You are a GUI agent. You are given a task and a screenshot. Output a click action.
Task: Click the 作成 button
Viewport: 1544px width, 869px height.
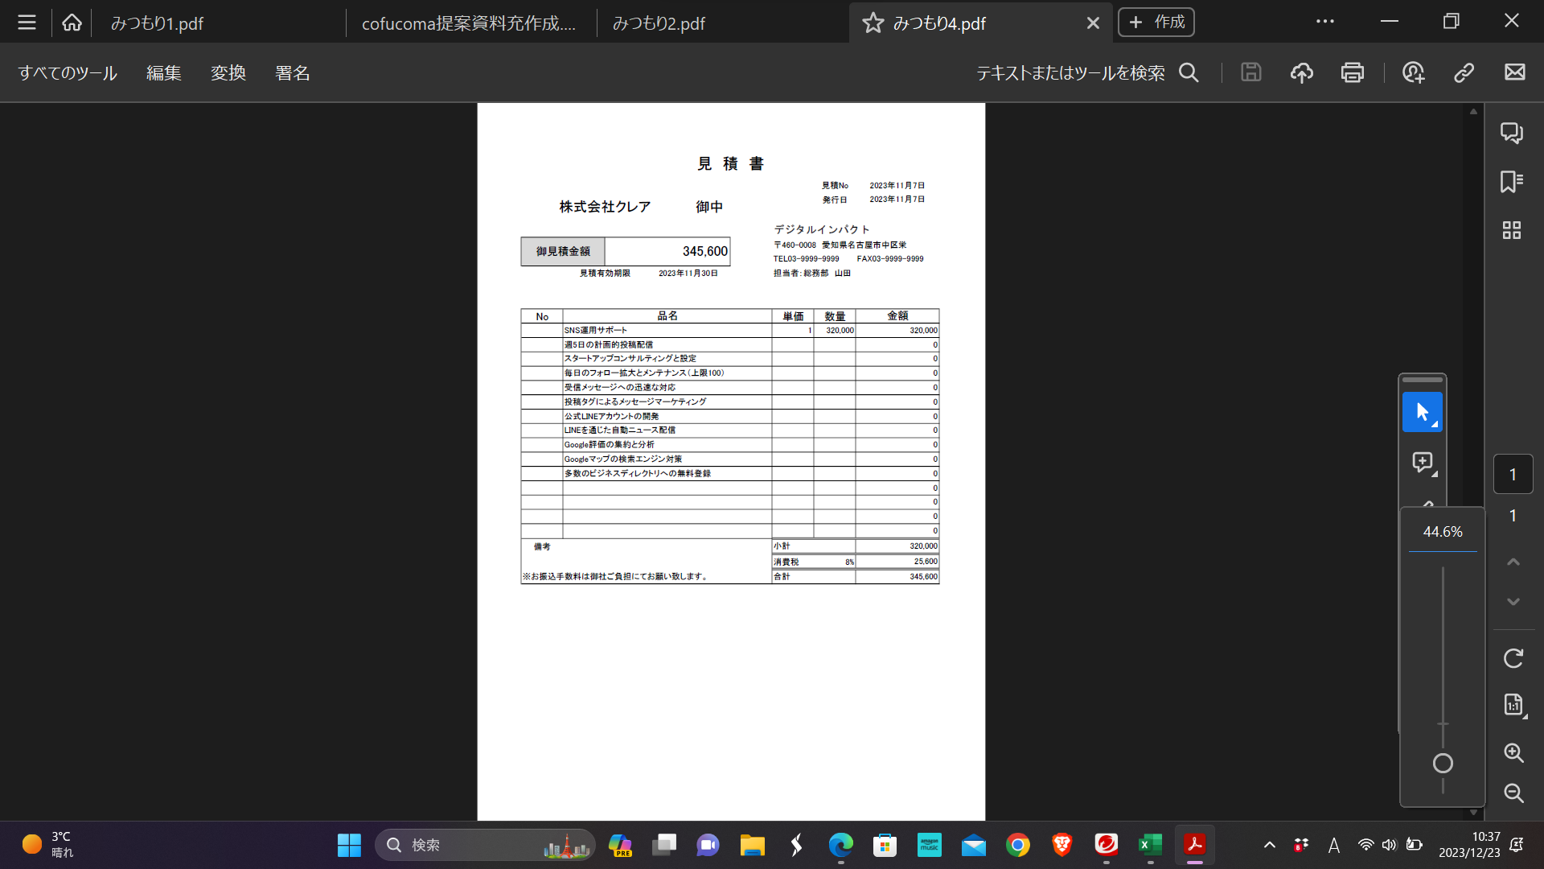1156,23
